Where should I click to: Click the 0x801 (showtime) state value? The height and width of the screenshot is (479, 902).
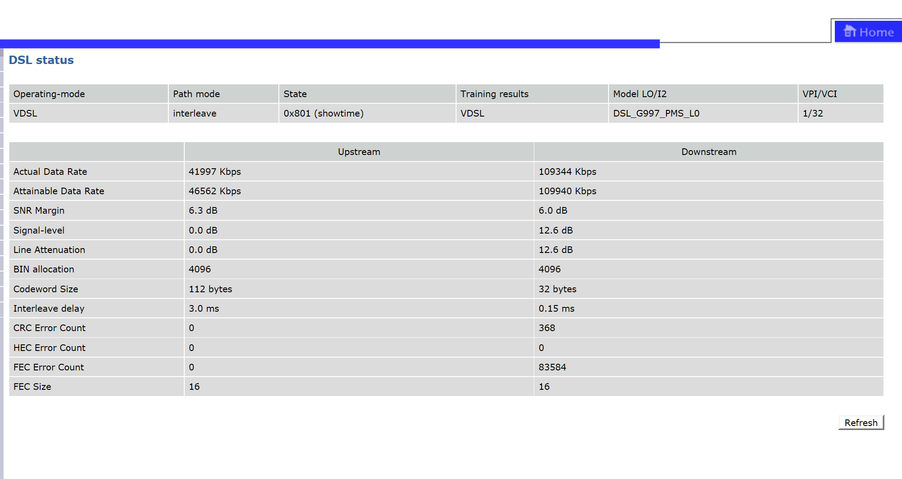coord(324,113)
